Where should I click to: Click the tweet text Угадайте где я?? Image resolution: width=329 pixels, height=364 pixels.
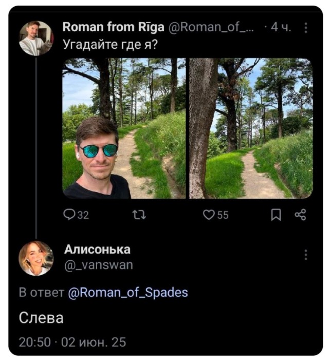(x=110, y=44)
